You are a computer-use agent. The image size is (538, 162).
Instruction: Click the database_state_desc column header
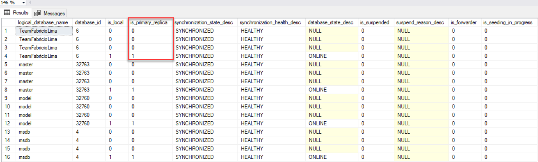coord(331,22)
